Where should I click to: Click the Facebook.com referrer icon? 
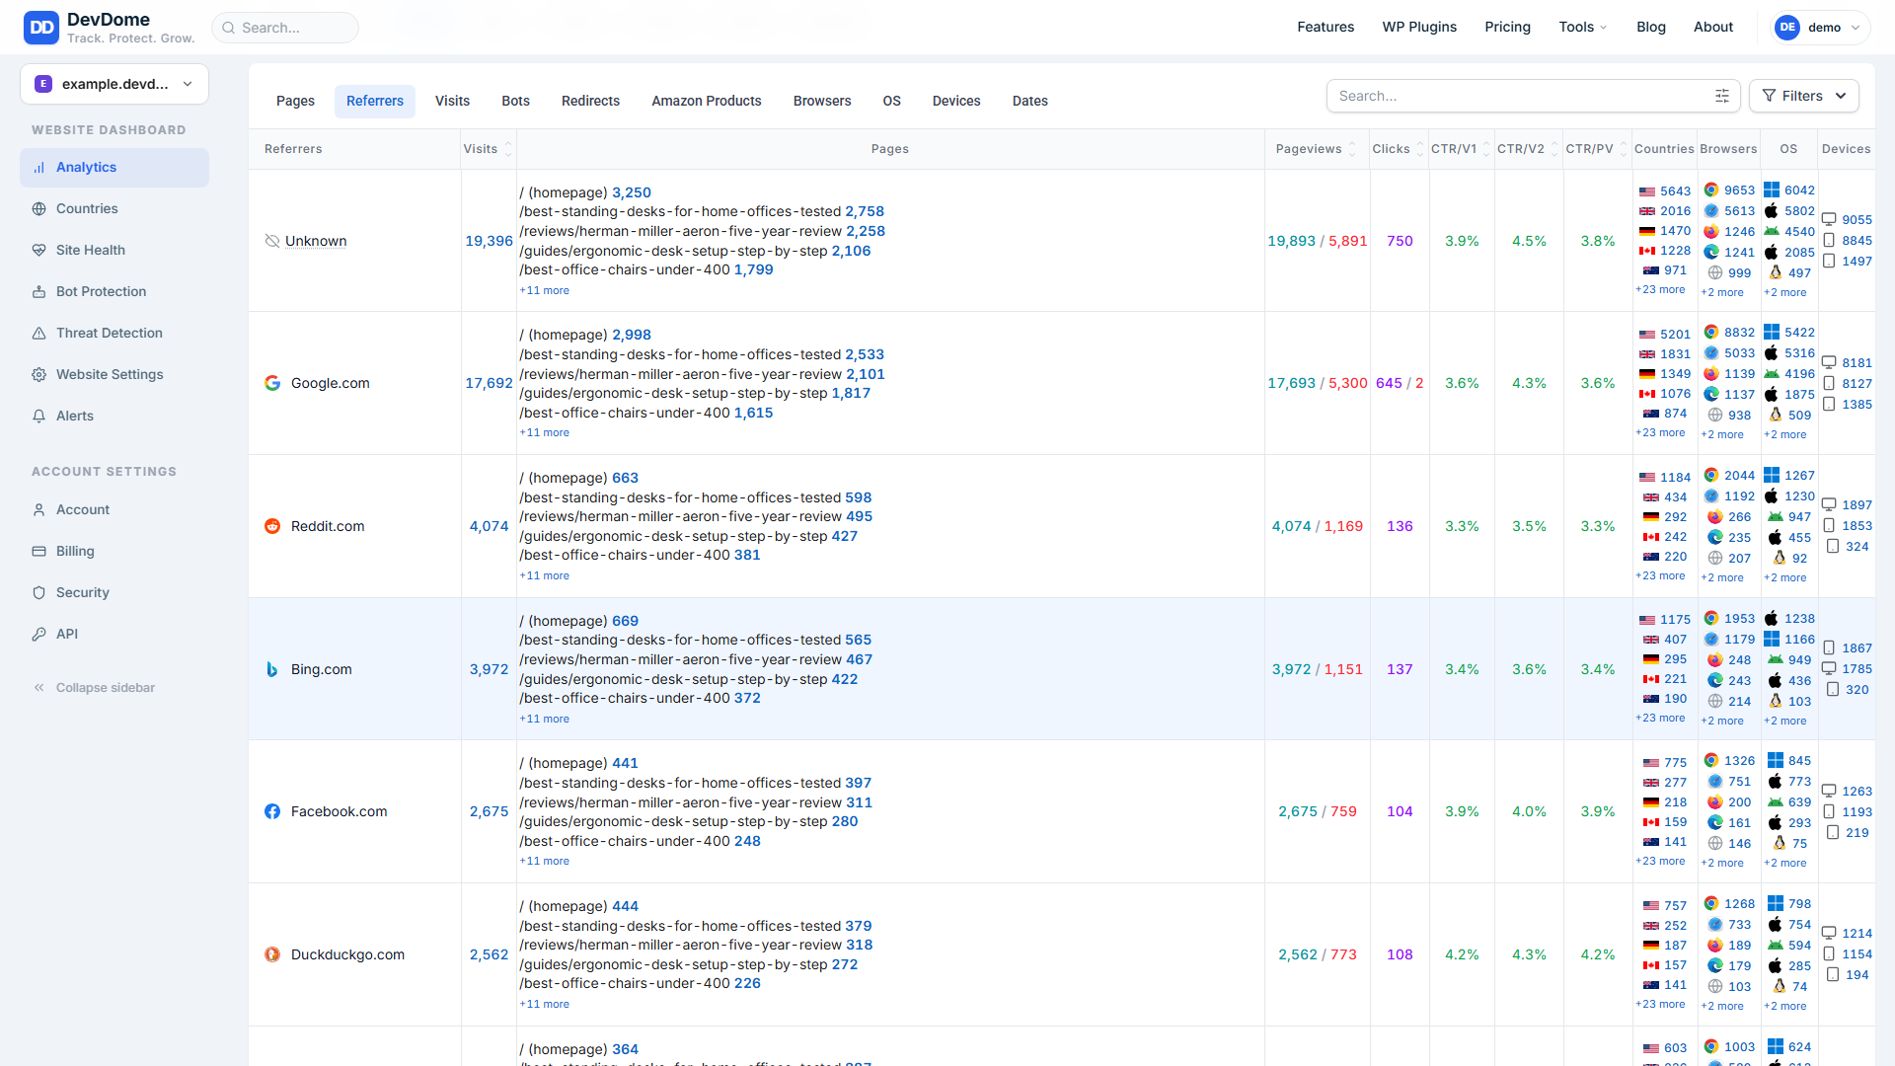tap(272, 811)
